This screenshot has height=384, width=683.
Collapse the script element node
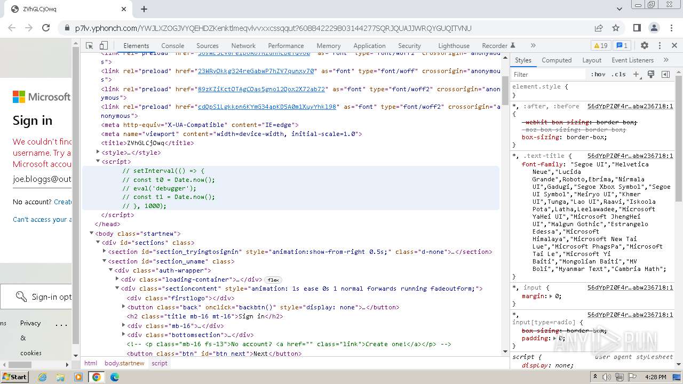98,161
